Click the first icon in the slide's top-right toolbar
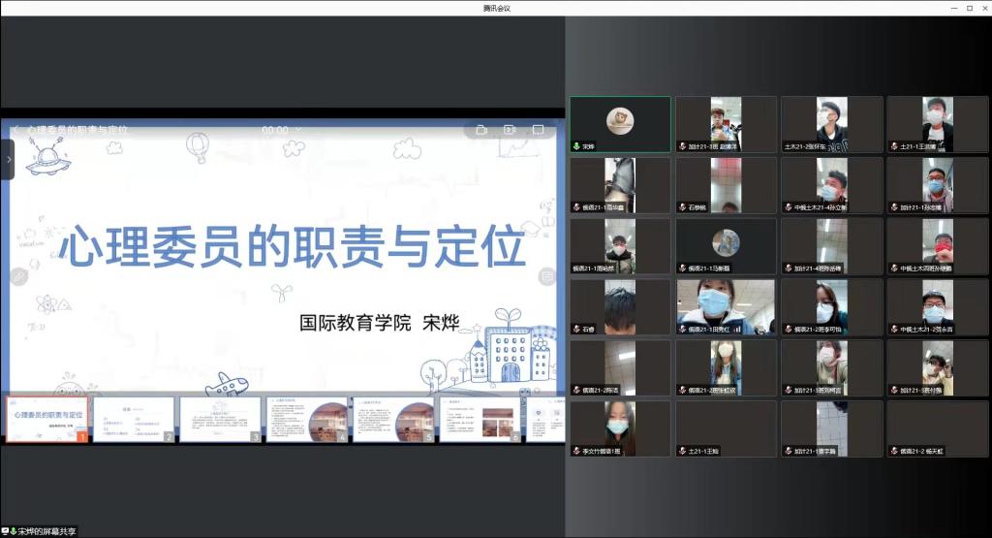The width and height of the screenshot is (992, 538). [481, 130]
